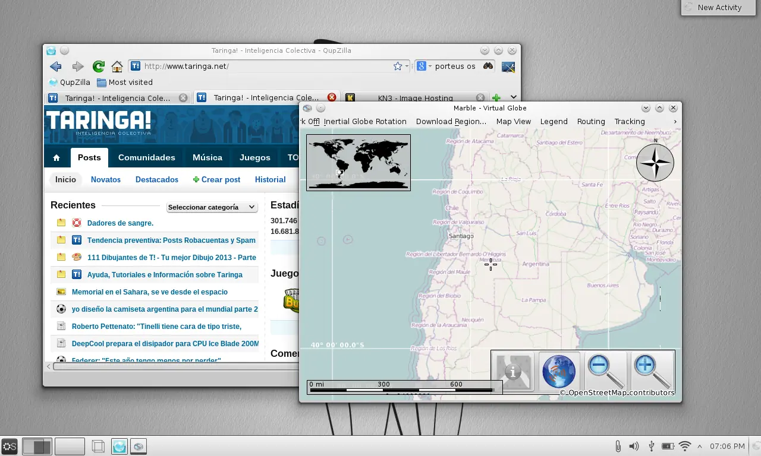Viewport: 761px width, 456px height.
Task: Open the post 'Dadores de sangre.'
Action: pos(121,223)
